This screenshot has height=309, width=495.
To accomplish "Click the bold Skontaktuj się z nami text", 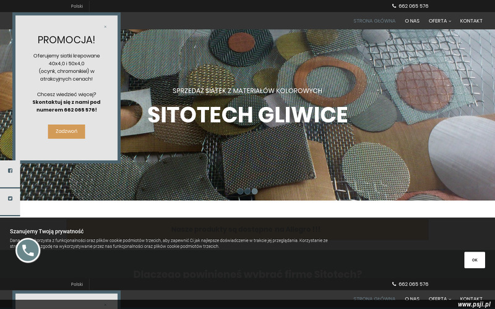I will (66, 106).
